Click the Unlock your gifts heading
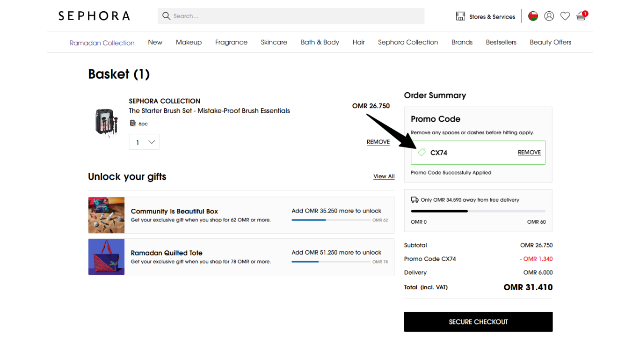 pos(127,177)
